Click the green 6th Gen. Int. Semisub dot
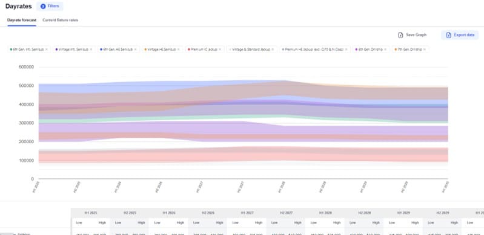The image size is (484, 235). tap(12, 50)
